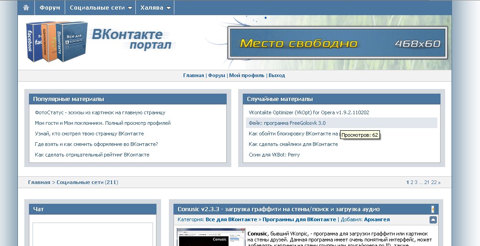The image size is (480, 246).
Task: Open Как сделать отрицательный рейтинг ВКонтакте
Action: [x=92, y=155]
